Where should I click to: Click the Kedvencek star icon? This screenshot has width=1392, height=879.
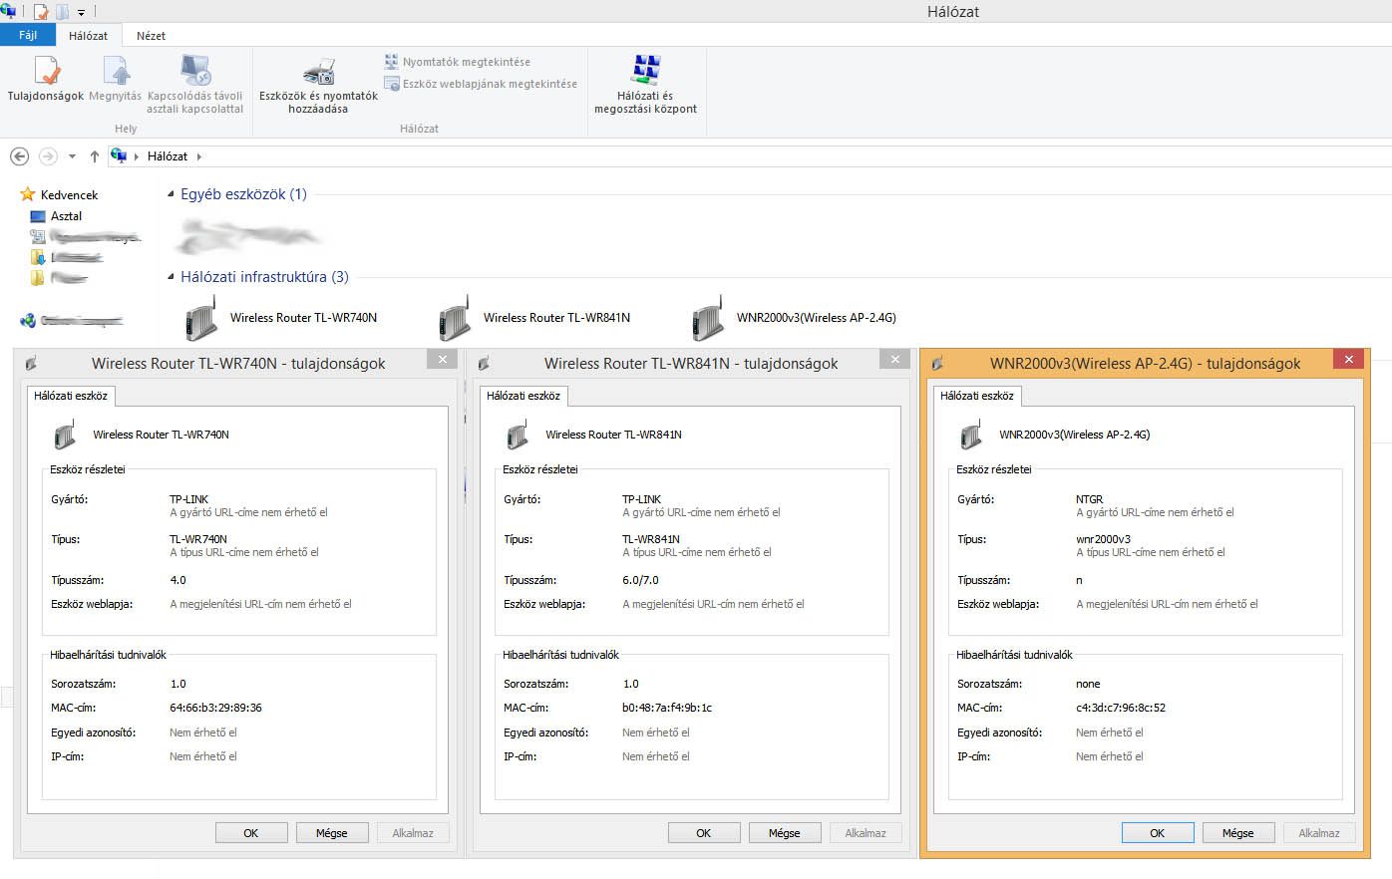(x=28, y=194)
